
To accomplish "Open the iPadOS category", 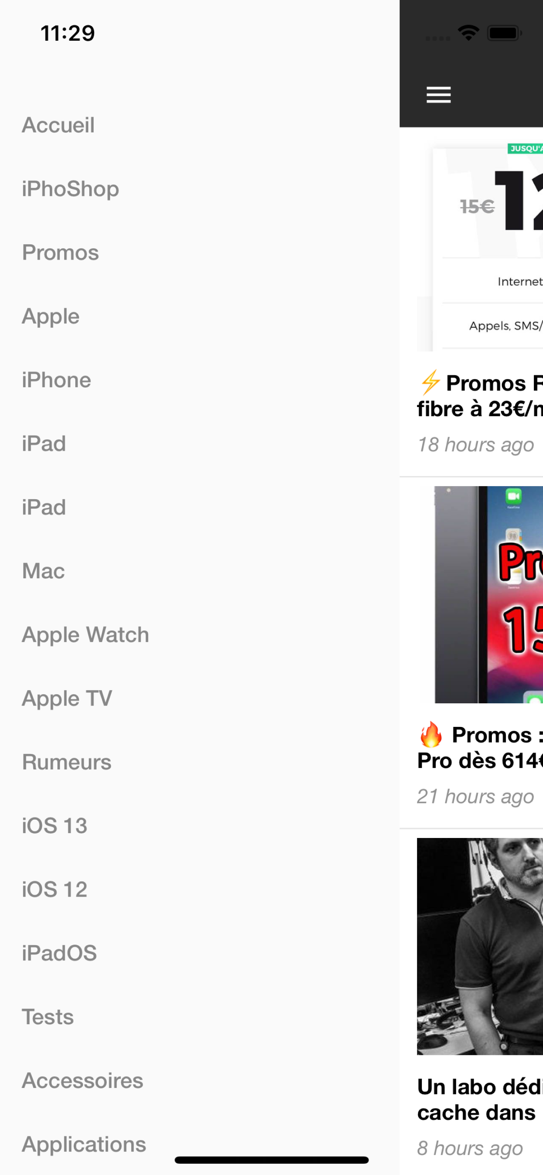I will [59, 953].
